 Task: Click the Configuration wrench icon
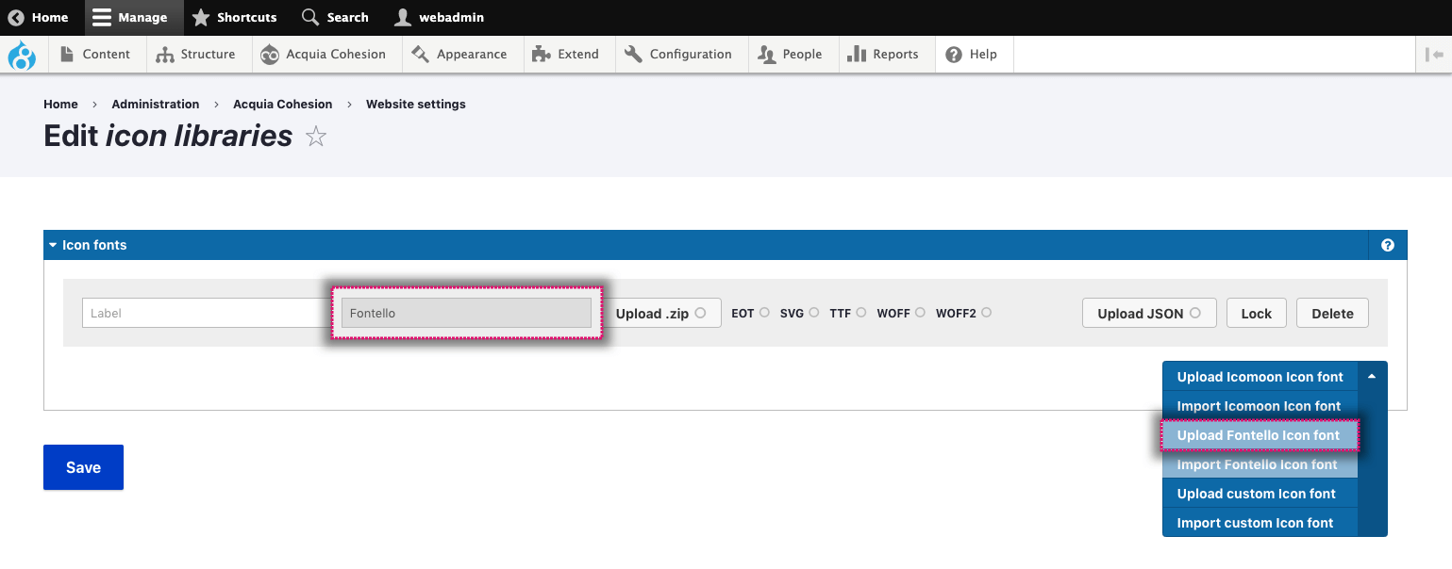(633, 54)
